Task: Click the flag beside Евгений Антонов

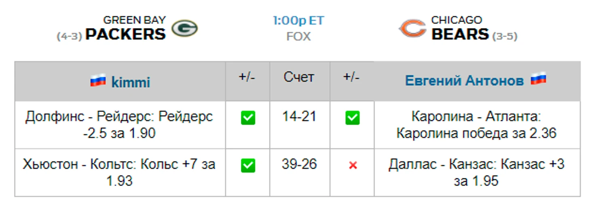Action: (x=538, y=79)
